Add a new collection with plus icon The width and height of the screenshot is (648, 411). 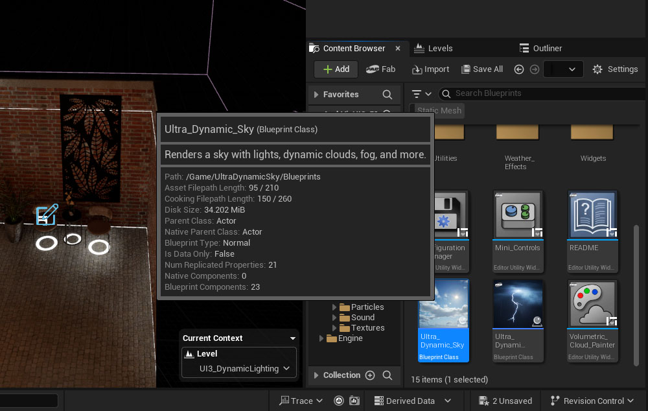coord(370,375)
